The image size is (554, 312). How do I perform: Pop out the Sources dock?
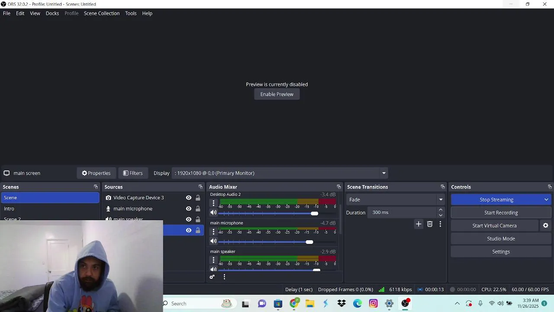[x=200, y=187]
